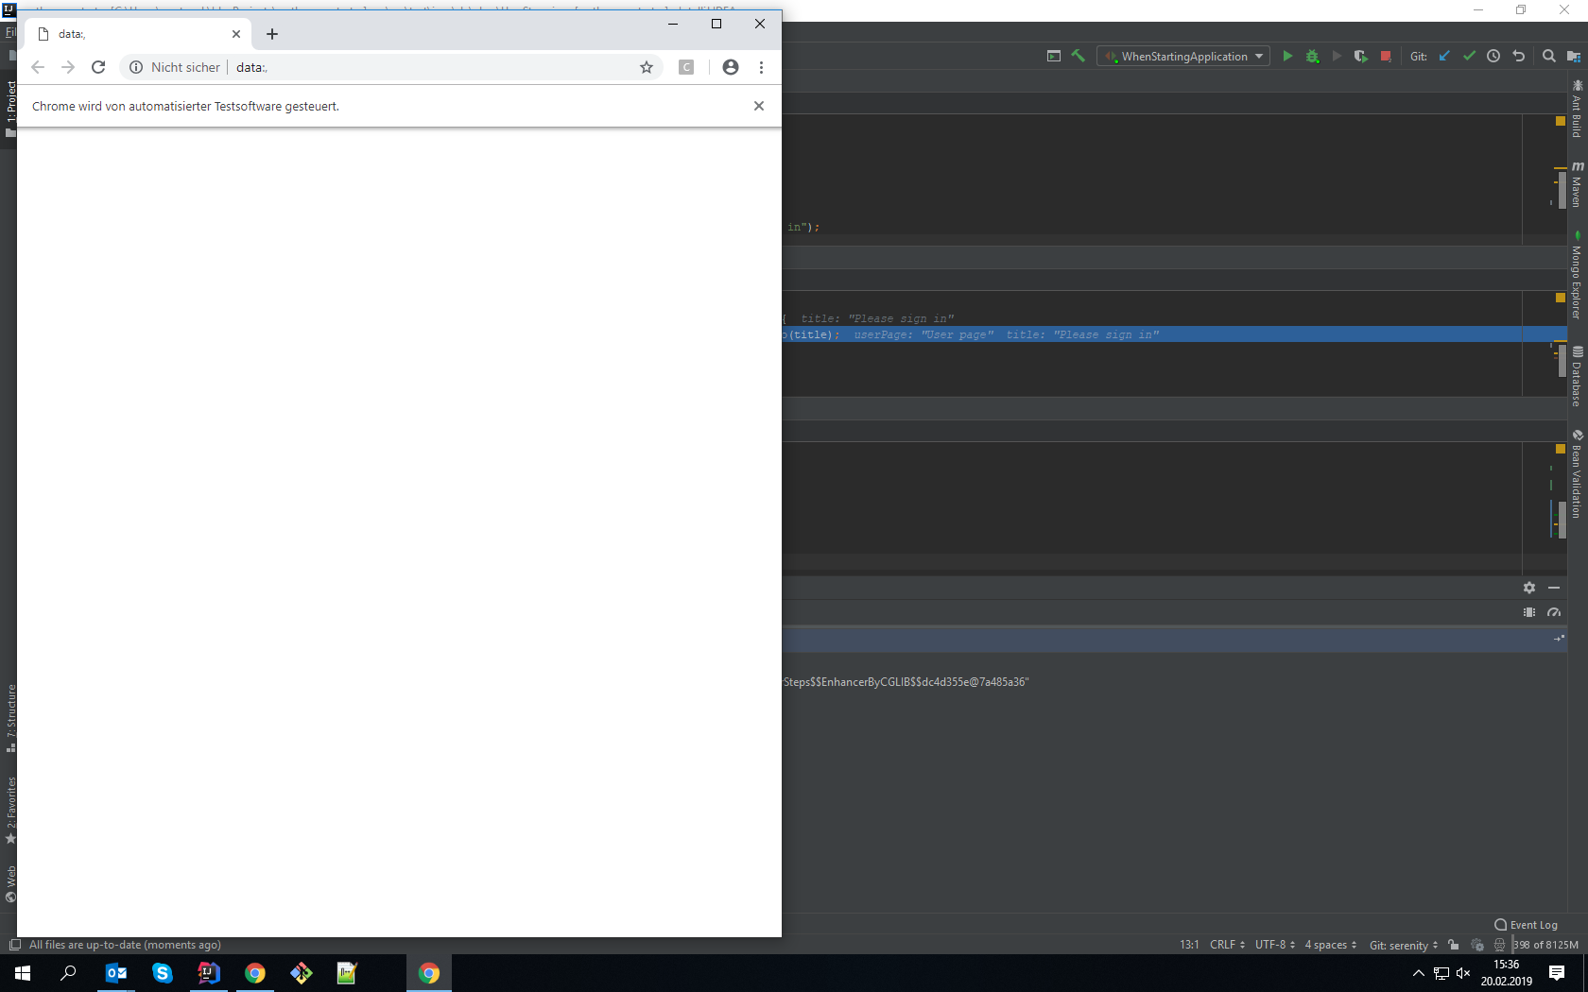Image resolution: width=1588 pixels, height=992 pixels.
Task: Open Search Everywhere magnifier in IntelliJ toolbar
Action: tap(1548, 57)
